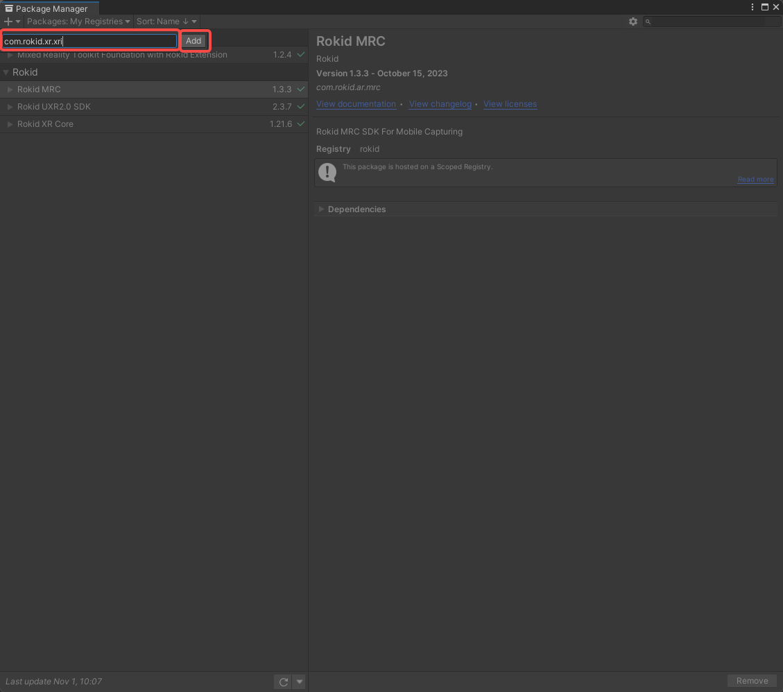This screenshot has width=783, height=692.
Task: Click the scoped registry info icon
Action: [327, 173]
